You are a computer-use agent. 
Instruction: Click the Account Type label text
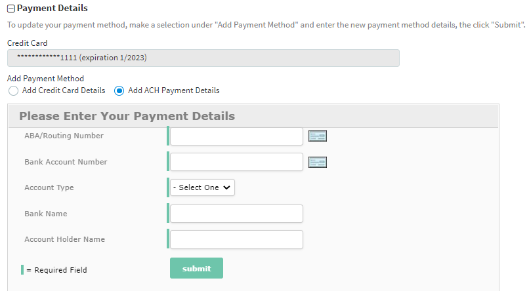49,187
